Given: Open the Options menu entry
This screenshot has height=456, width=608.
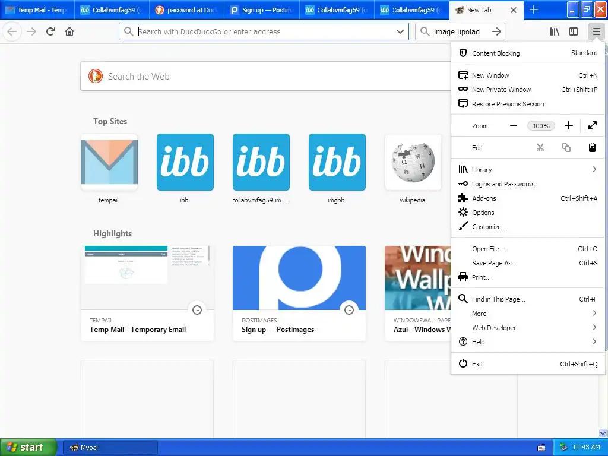Looking at the screenshot, I should pos(528,213).
